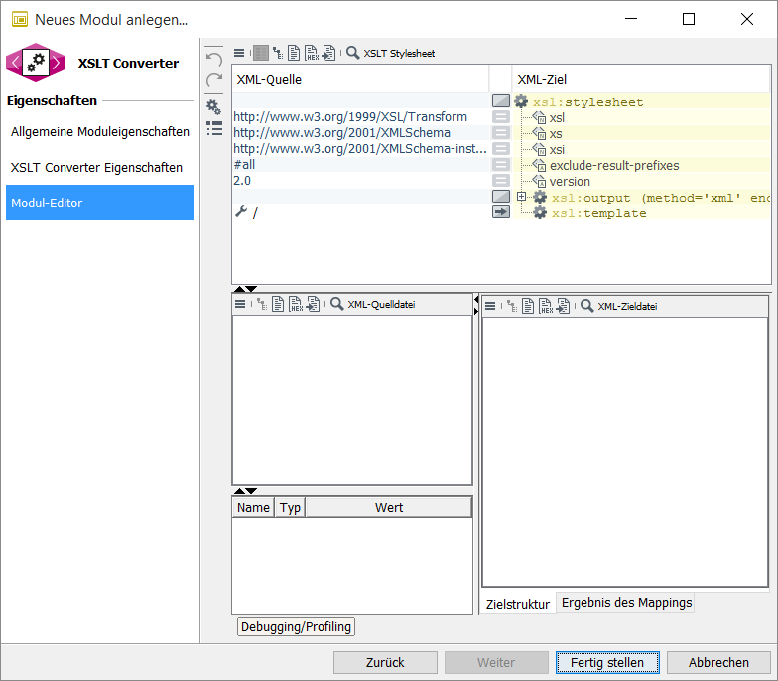Open the XSLT Stylesheet hamburger menu
This screenshot has width=778, height=681.
pos(239,53)
